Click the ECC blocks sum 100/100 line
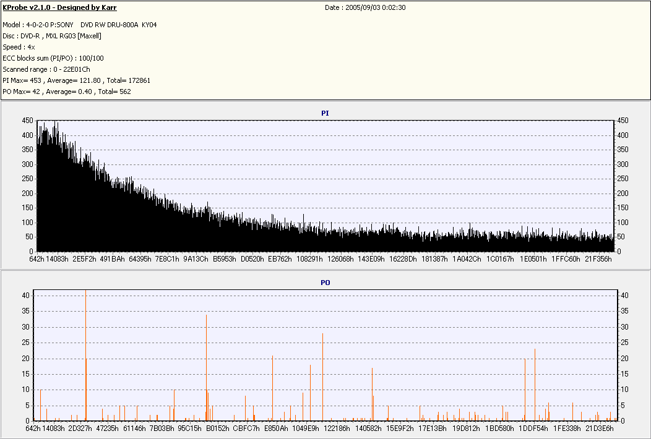This screenshot has width=651, height=439. point(53,58)
